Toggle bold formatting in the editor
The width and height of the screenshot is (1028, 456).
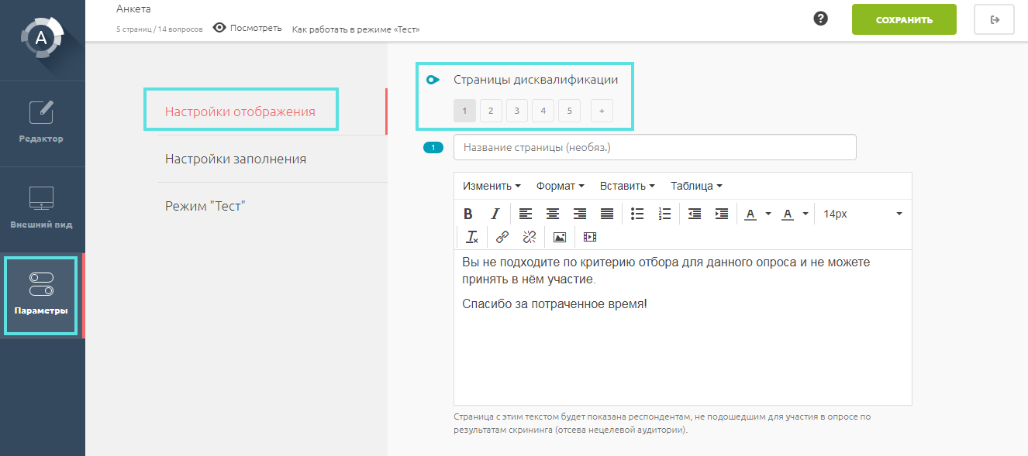(x=468, y=214)
